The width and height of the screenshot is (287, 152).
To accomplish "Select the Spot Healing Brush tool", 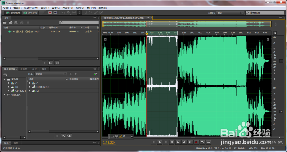I will coord(101,13).
